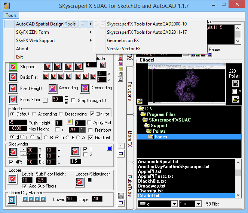This screenshot has height=213, width=248.
Task: Click the Basic Flat SketchUp icon button
Action: [13, 77]
